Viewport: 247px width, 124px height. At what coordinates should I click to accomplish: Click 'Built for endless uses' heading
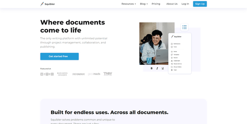109,112
